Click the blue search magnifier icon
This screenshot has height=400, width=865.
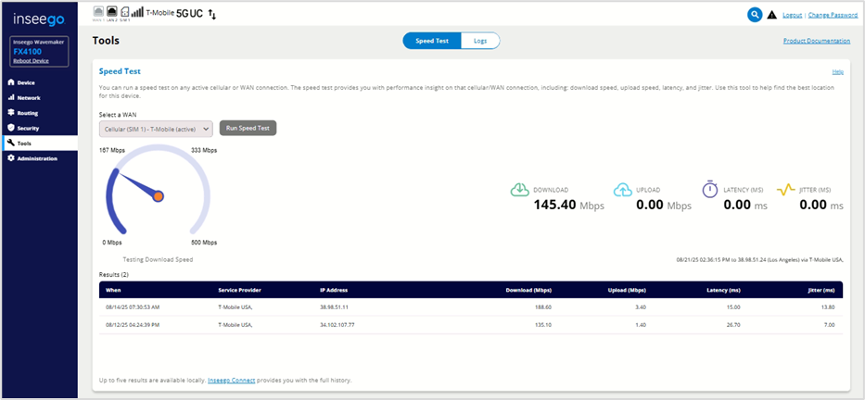(x=755, y=15)
